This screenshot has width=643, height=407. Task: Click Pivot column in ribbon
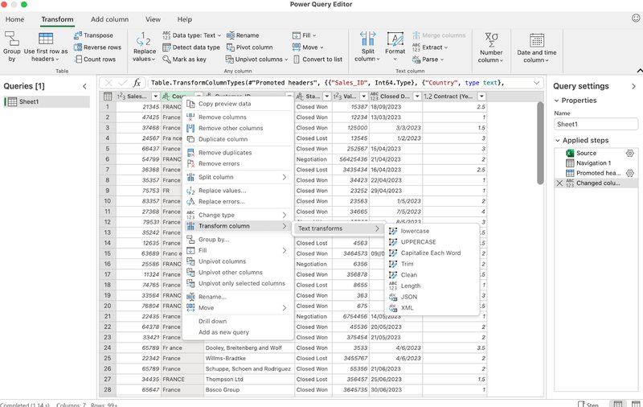pos(249,47)
